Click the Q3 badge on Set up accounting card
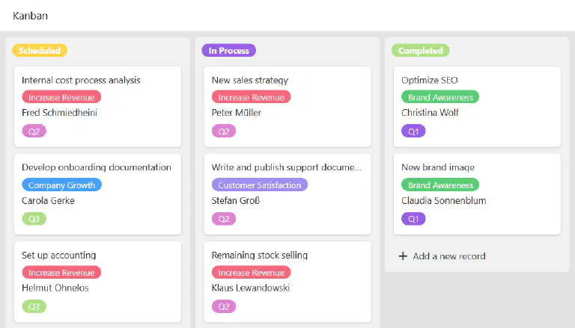575x328 pixels. pyautogui.click(x=34, y=306)
